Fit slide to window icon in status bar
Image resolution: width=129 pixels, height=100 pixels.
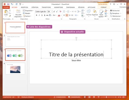pyautogui.click(x=124, y=97)
